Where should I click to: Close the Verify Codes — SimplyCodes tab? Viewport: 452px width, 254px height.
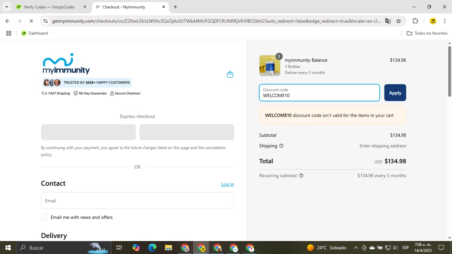click(85, 7)
